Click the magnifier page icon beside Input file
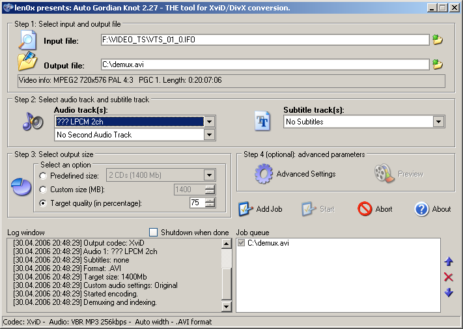463x329 pixels. (27, 40)
